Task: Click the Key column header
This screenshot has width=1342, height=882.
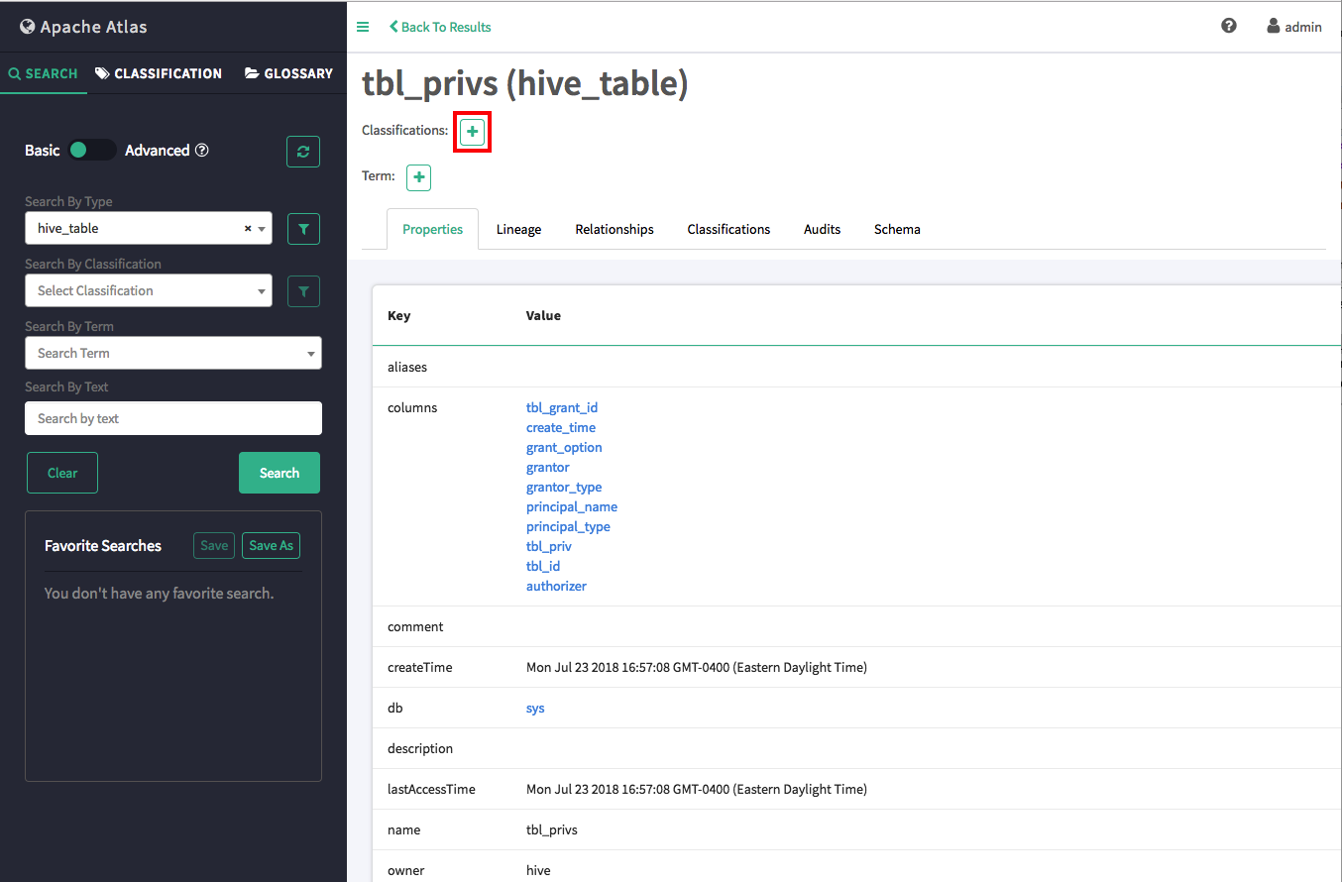Action: (398, 315)
